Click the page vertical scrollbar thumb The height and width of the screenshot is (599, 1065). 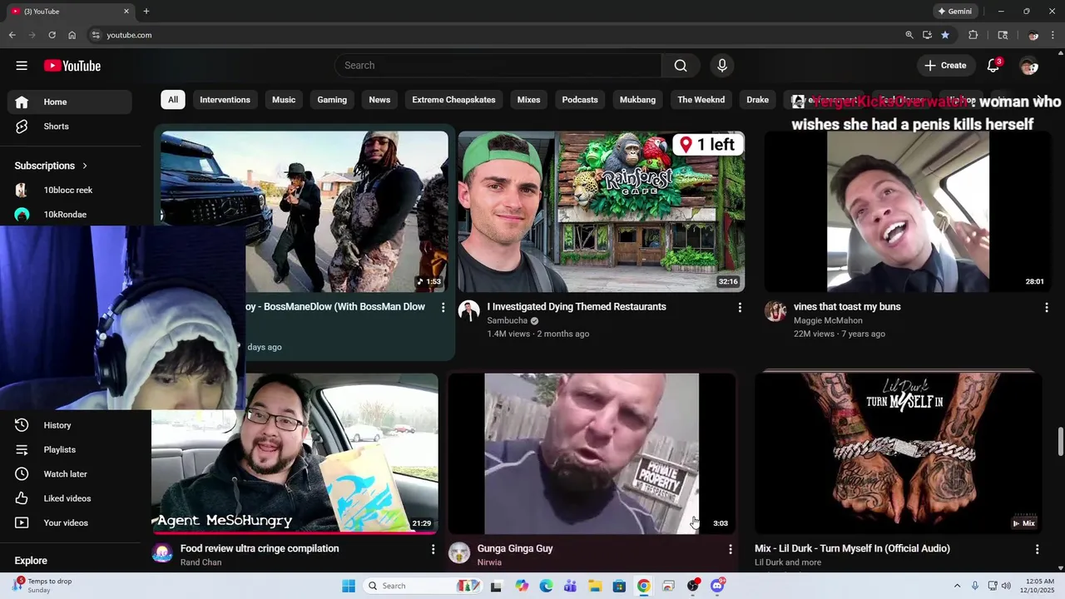(x=1060, y=441)
